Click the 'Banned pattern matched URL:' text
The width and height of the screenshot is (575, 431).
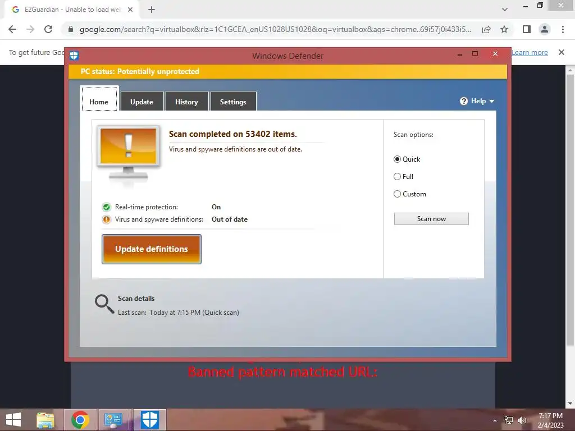pyautogui.click(x=282, y=372)
